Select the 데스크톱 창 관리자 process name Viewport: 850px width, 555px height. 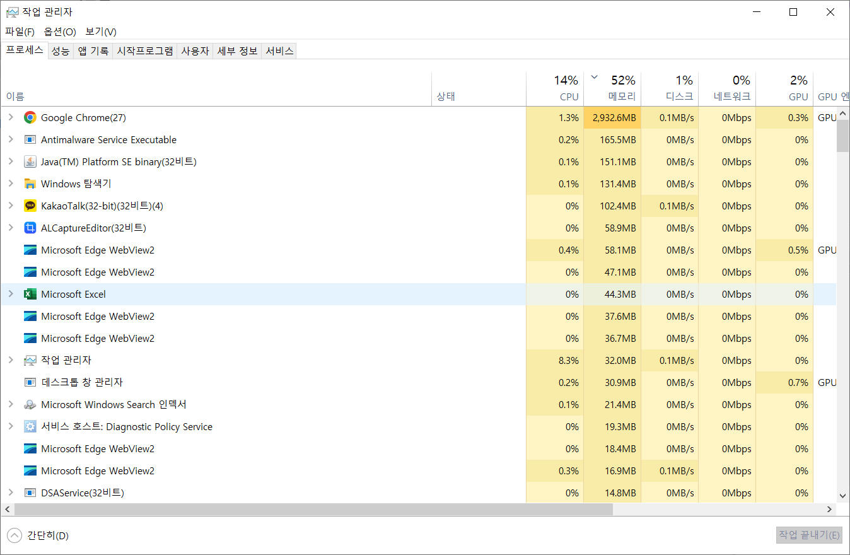tap(82, 382)
